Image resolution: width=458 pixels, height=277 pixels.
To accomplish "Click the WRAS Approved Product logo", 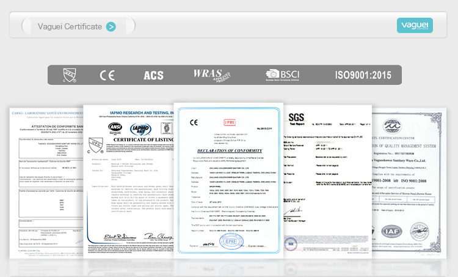I will [x=212, y=75].
